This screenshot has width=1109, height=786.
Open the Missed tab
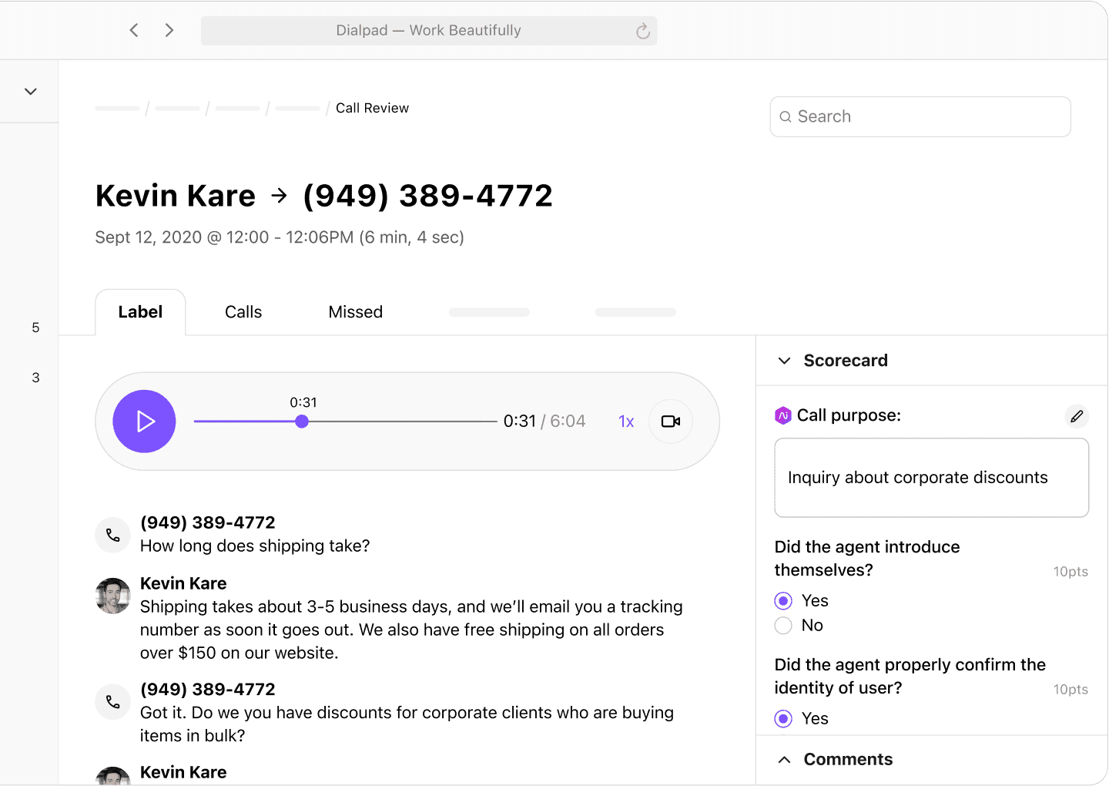point(355,312)
